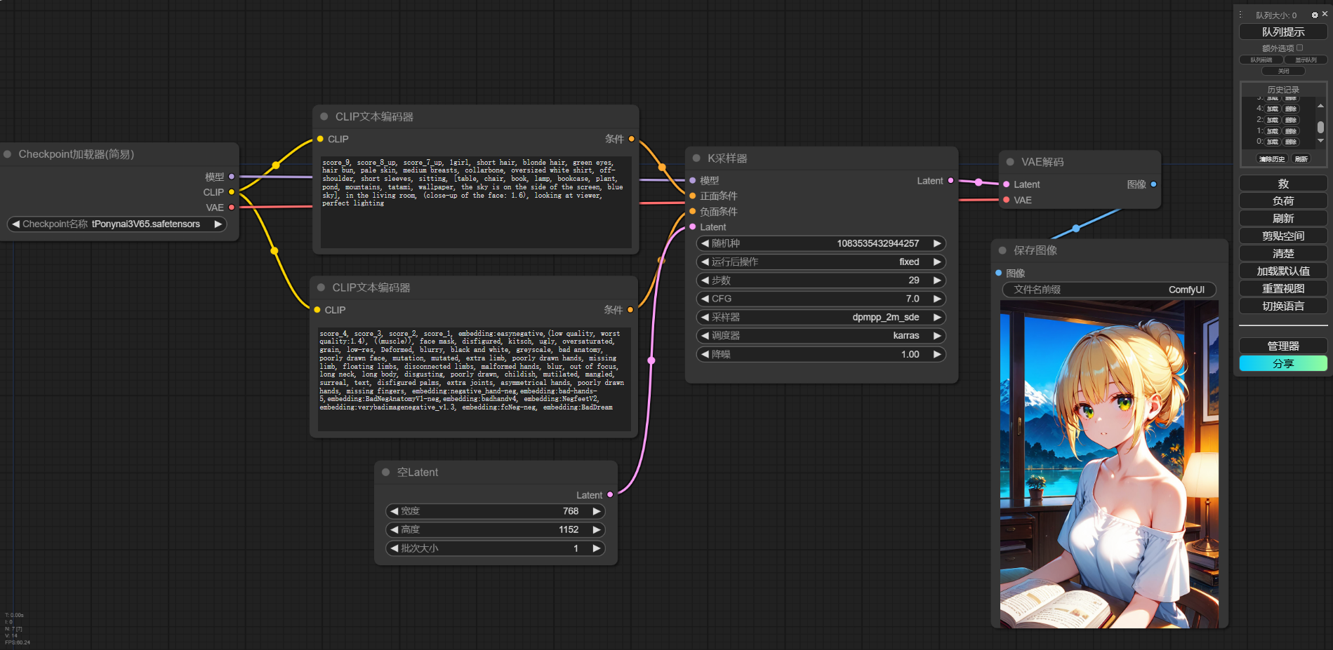Click the 队列提示 button

[x=1282, y=32]
